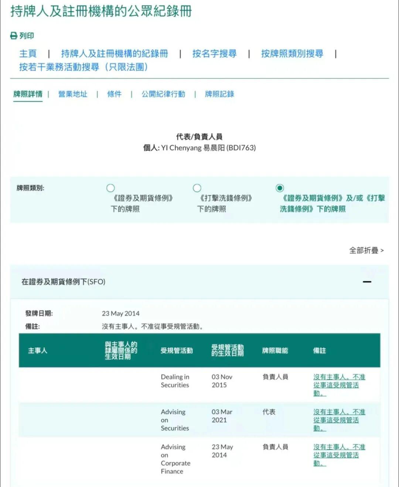This screenshot has height=487, width=399.
Task: Open 按名字搜尋 search page
Action: click(214, 54)
